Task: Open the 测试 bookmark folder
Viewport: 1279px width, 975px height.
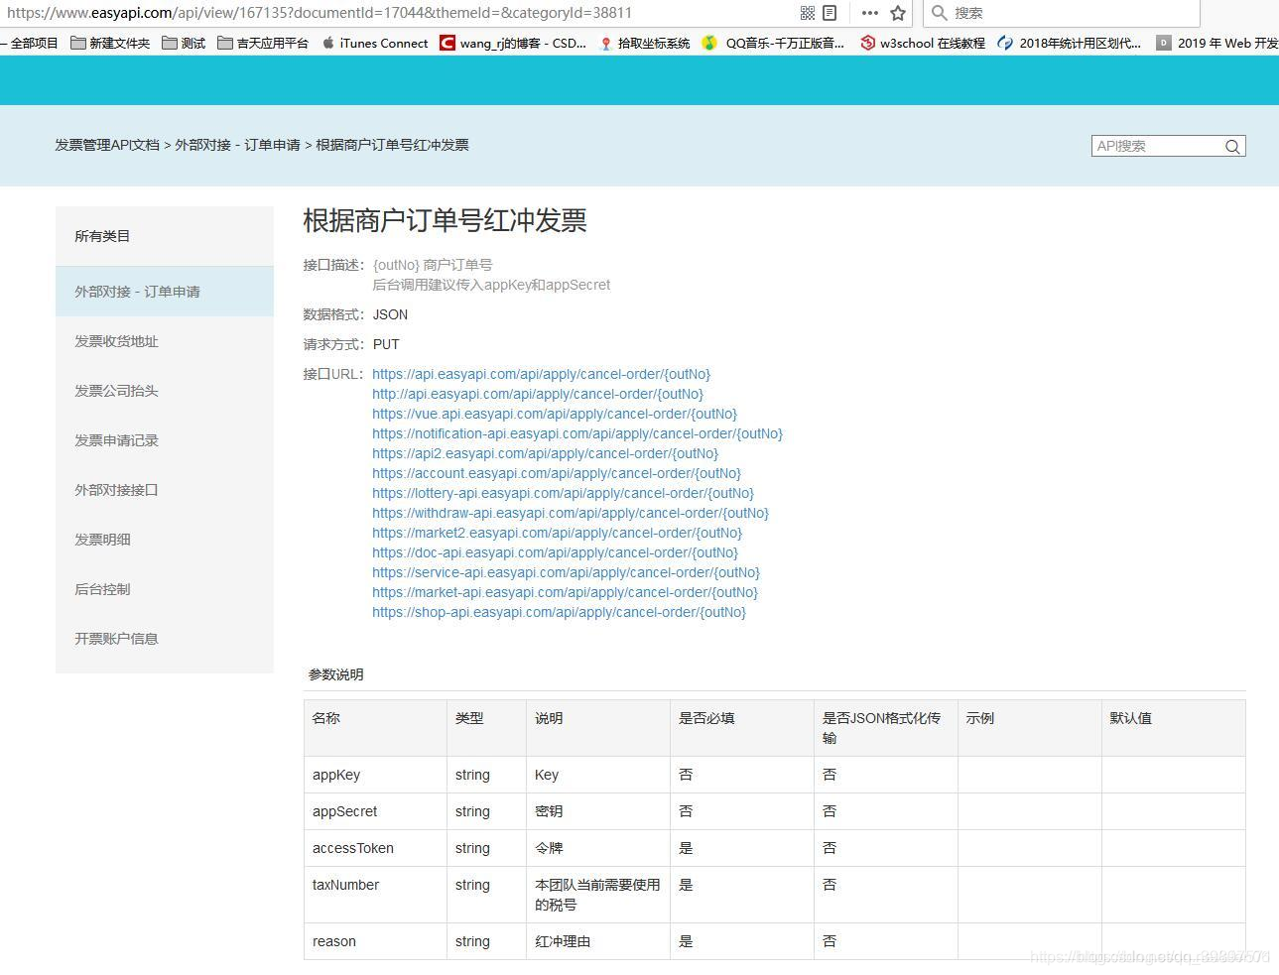Action: [184, 43]
